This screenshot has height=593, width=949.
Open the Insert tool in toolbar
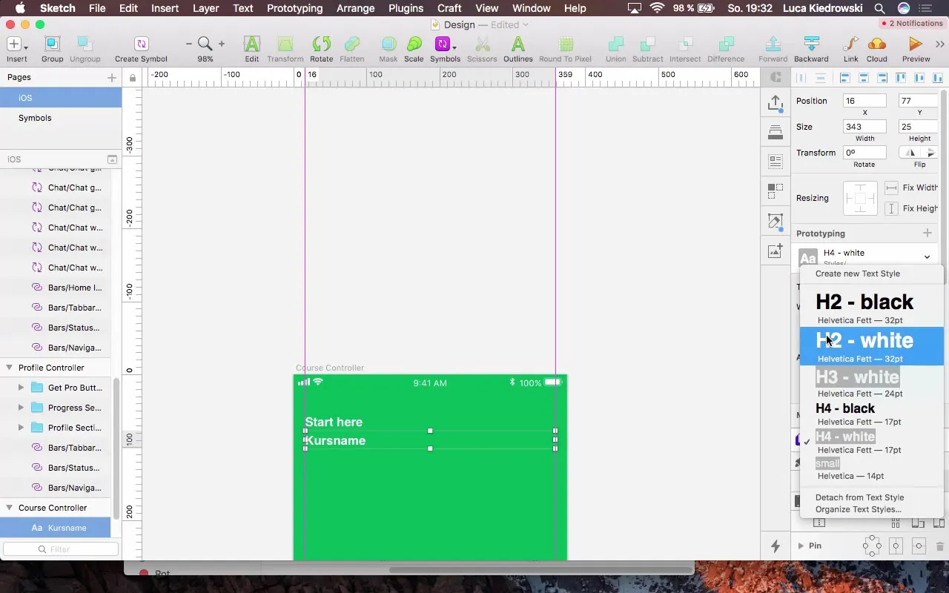point(16,49)
